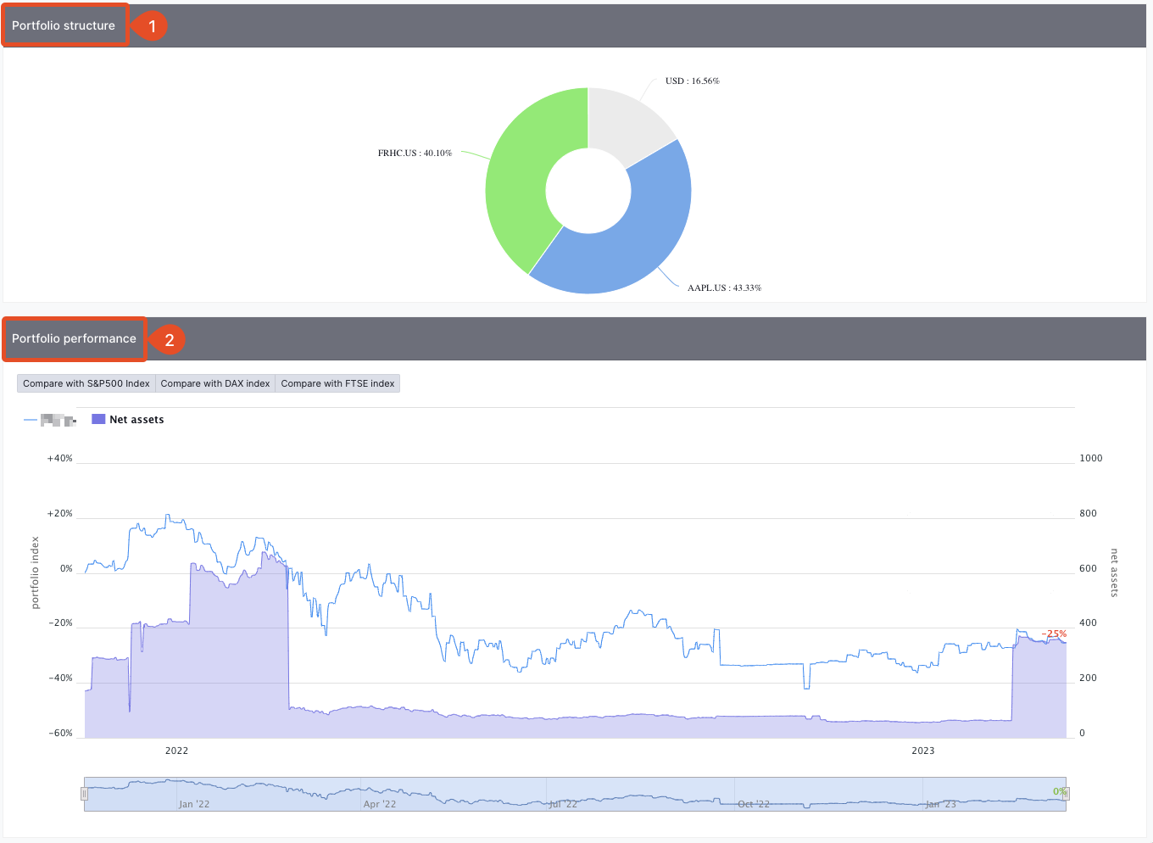Click the green 0% label in the timeline
This screenshot has width=1153, height=843.
pyautogui.click(x=1058, y=793)
